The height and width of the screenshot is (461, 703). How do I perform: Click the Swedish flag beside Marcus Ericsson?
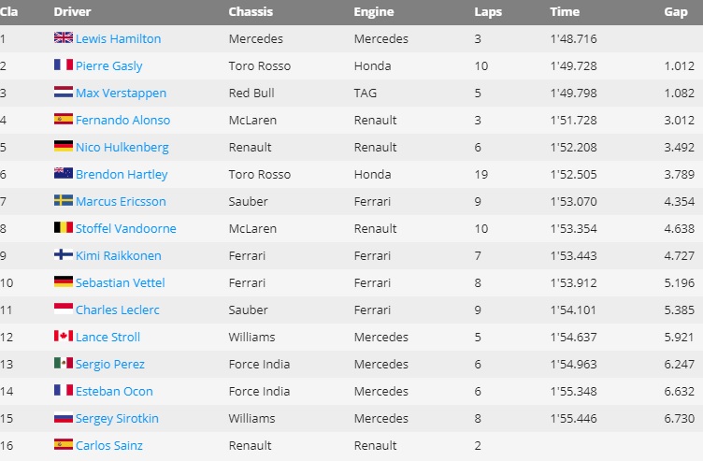[64, 201]
